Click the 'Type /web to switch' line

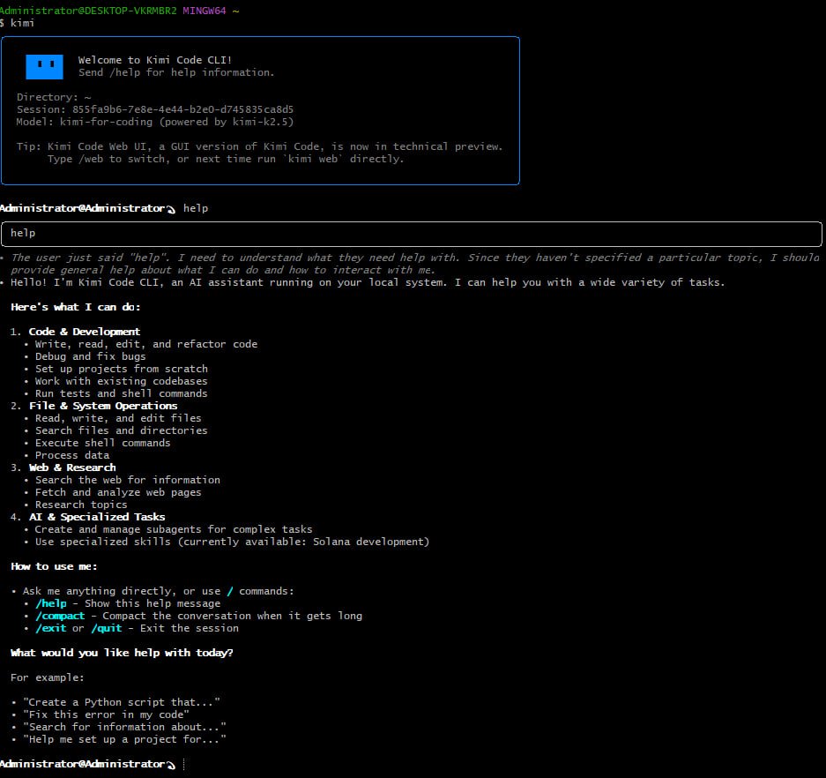[226, 159]
